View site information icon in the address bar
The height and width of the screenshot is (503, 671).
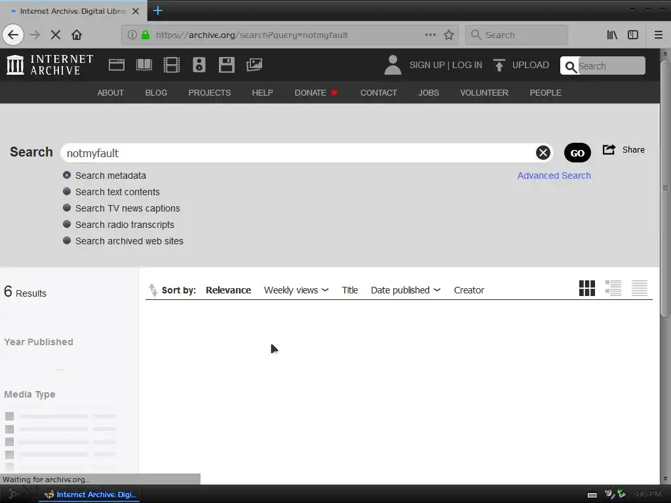[132, 35]
